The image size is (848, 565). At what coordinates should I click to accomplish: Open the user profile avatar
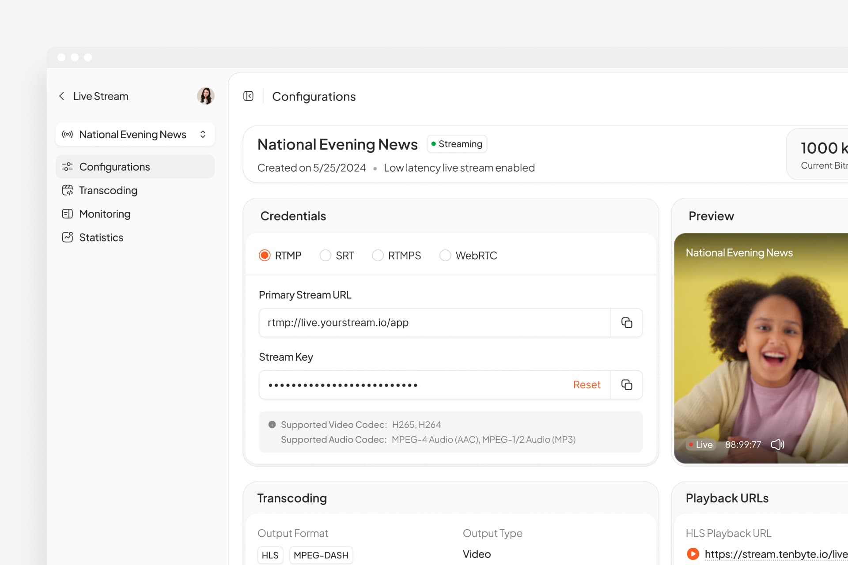[206, 96]
